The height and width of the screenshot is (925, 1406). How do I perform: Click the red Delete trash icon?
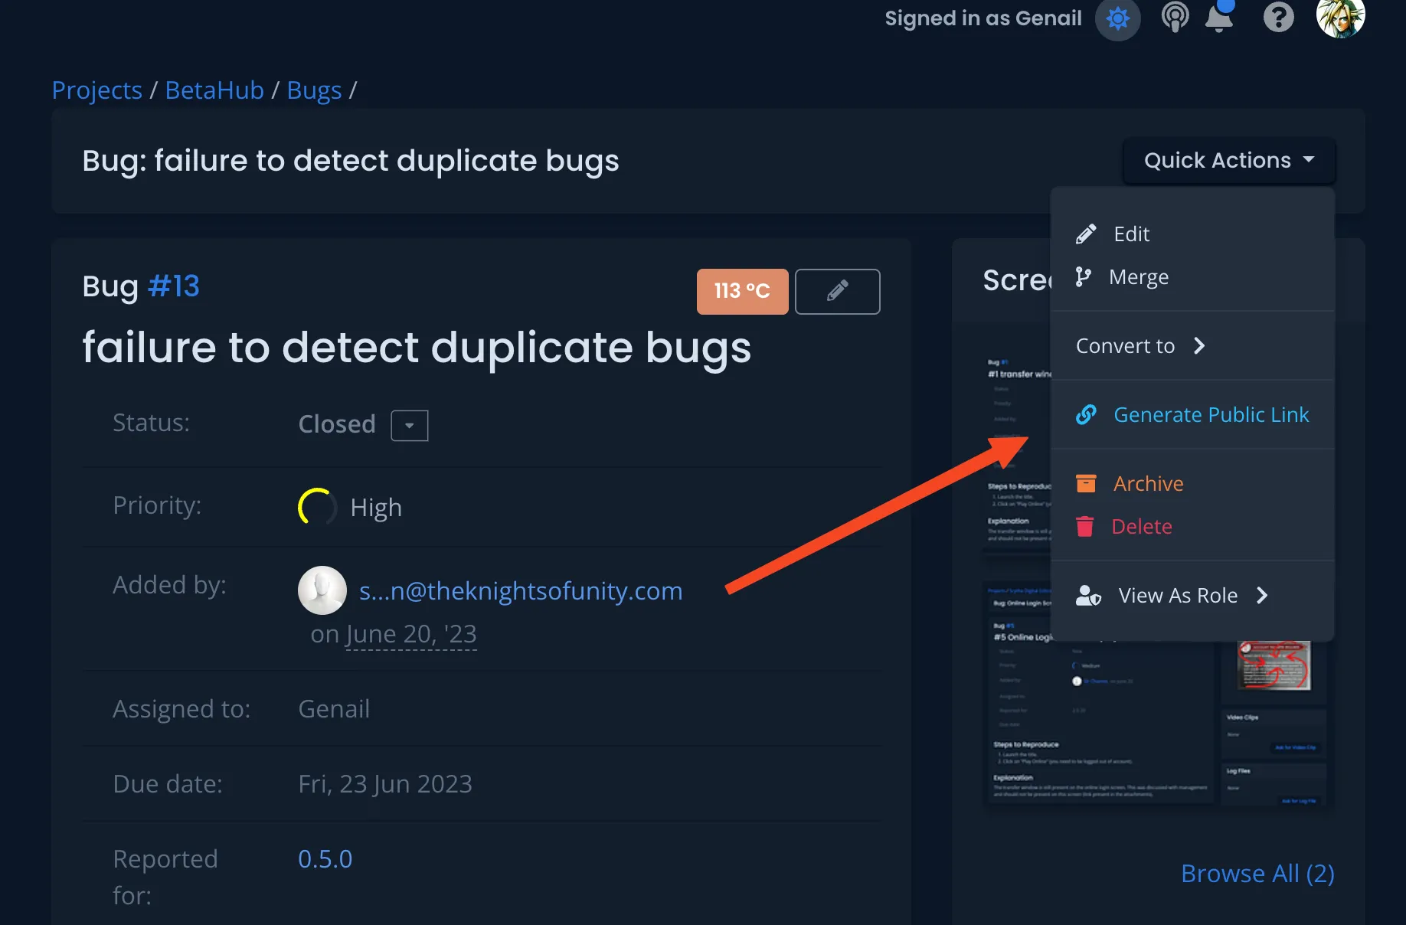tap(1085, 527)
